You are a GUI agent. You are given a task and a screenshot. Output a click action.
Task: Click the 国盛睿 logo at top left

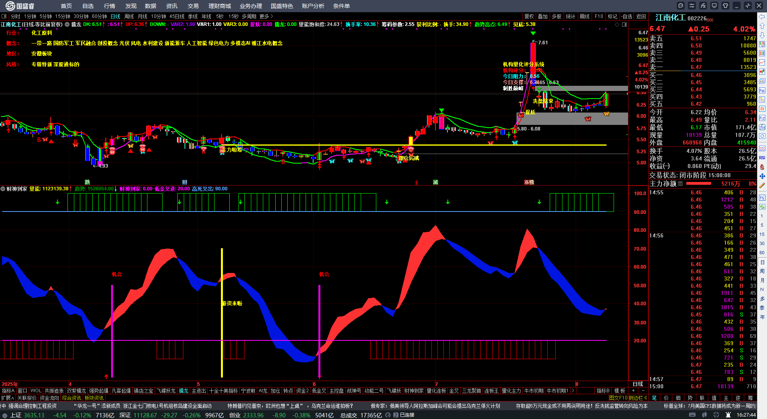[20, 6]
